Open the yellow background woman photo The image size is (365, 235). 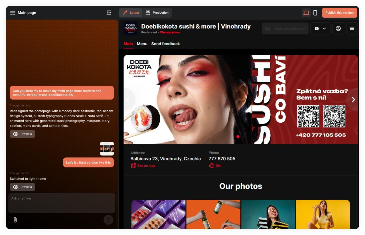tap(323, 214)
